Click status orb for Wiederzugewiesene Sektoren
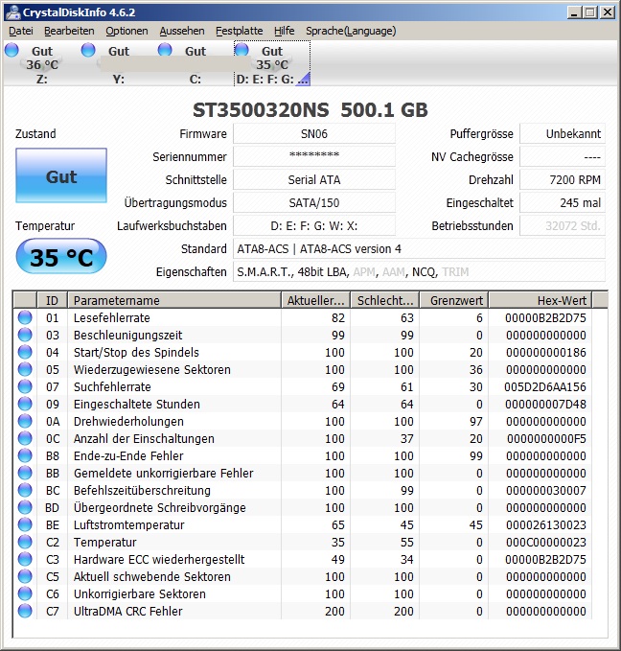The height and width of the screenshot is (651, 621). pos(25,369)
